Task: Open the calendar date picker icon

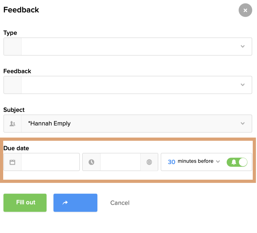Action: pyautogui.click(x=12, y=162)
